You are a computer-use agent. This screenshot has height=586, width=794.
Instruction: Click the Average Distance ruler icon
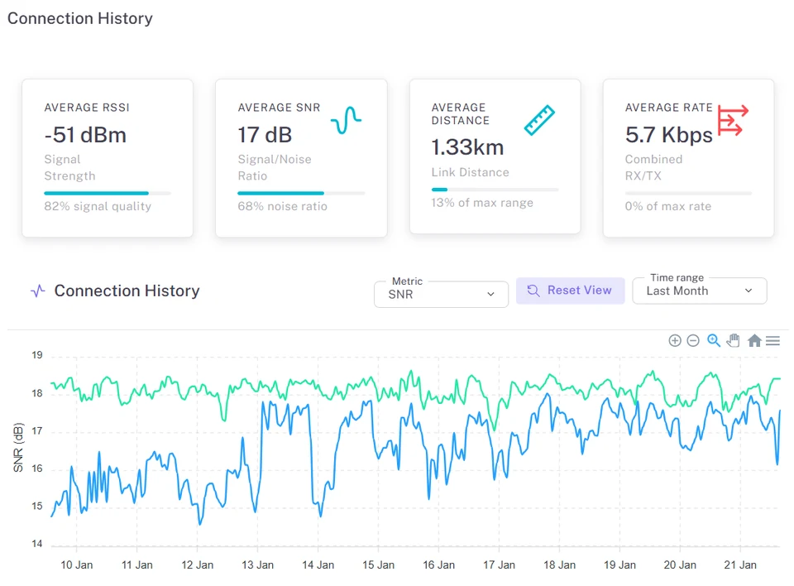(x=539, y=120)
